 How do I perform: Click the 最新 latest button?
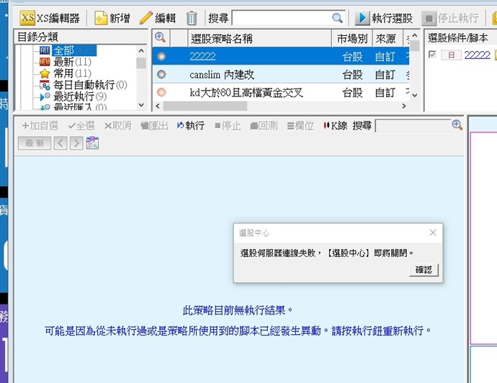click(35, 143)
